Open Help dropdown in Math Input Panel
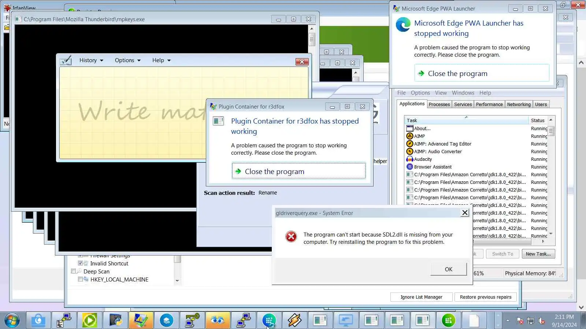 [x=162, y=60]
